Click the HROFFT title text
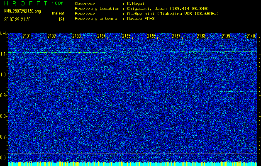Image resolution: width=261 pixels, height=166 pixels. click(x=26, y=3)
